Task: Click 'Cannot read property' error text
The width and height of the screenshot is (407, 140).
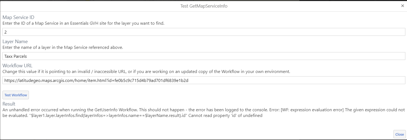Action: point(227,116)
